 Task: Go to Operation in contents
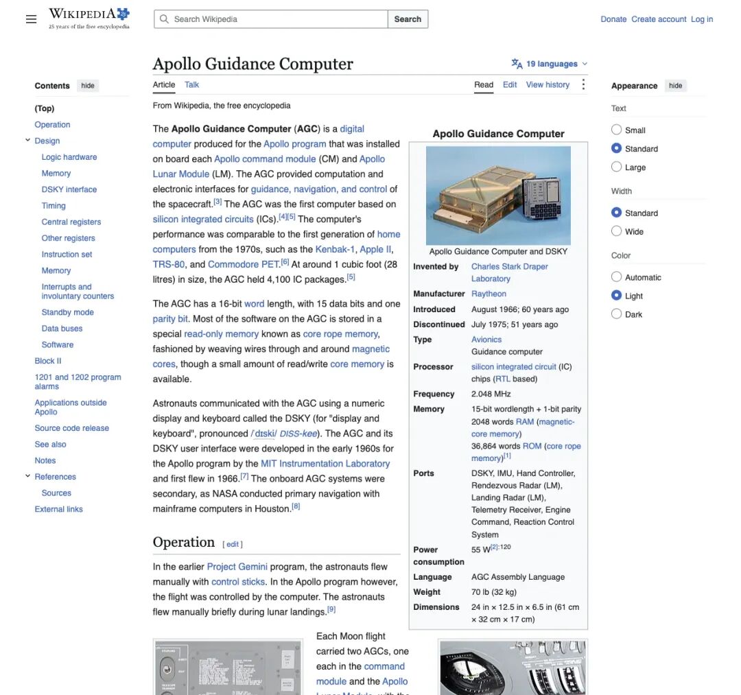(x=52, y=124)
